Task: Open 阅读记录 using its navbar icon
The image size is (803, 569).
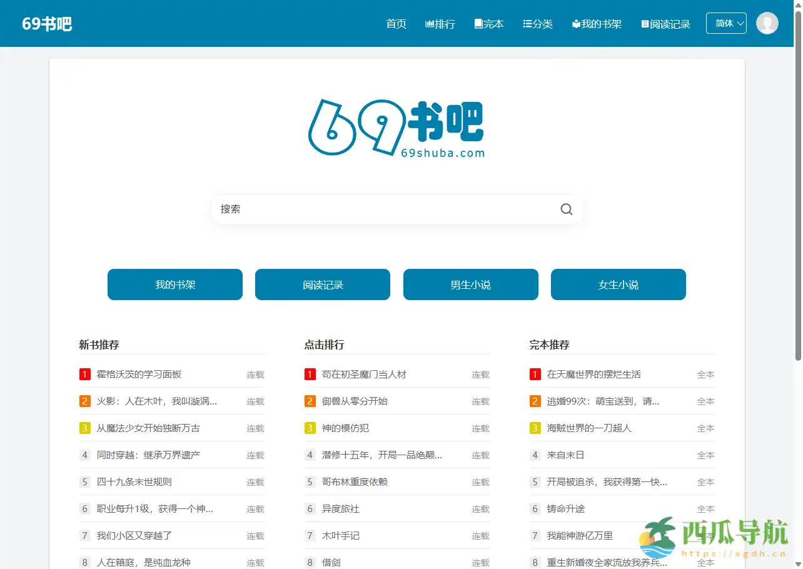Action: tap(645, 23)
